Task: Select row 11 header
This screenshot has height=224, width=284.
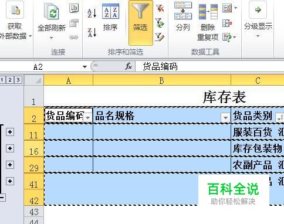Action: tap(33, 132)
